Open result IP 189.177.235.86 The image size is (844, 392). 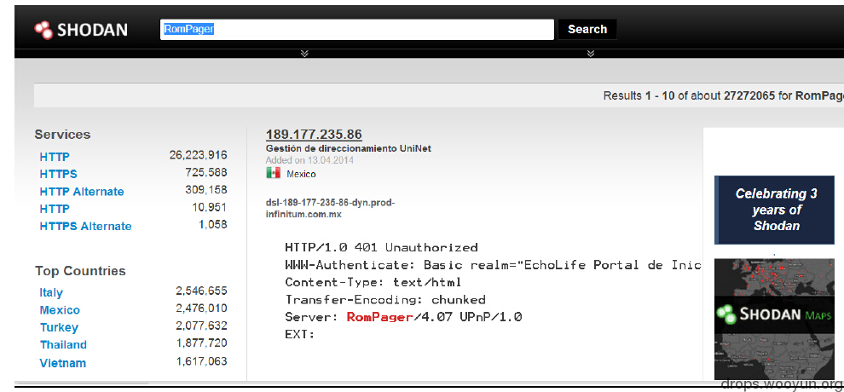tap(314, 135)
